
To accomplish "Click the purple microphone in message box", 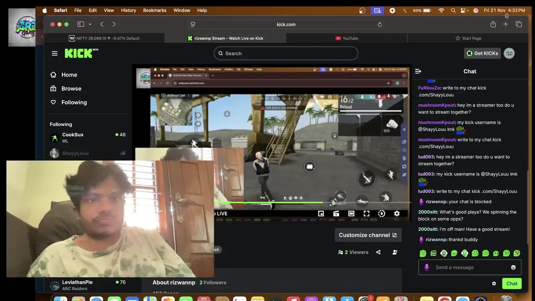I will [427, 268].
